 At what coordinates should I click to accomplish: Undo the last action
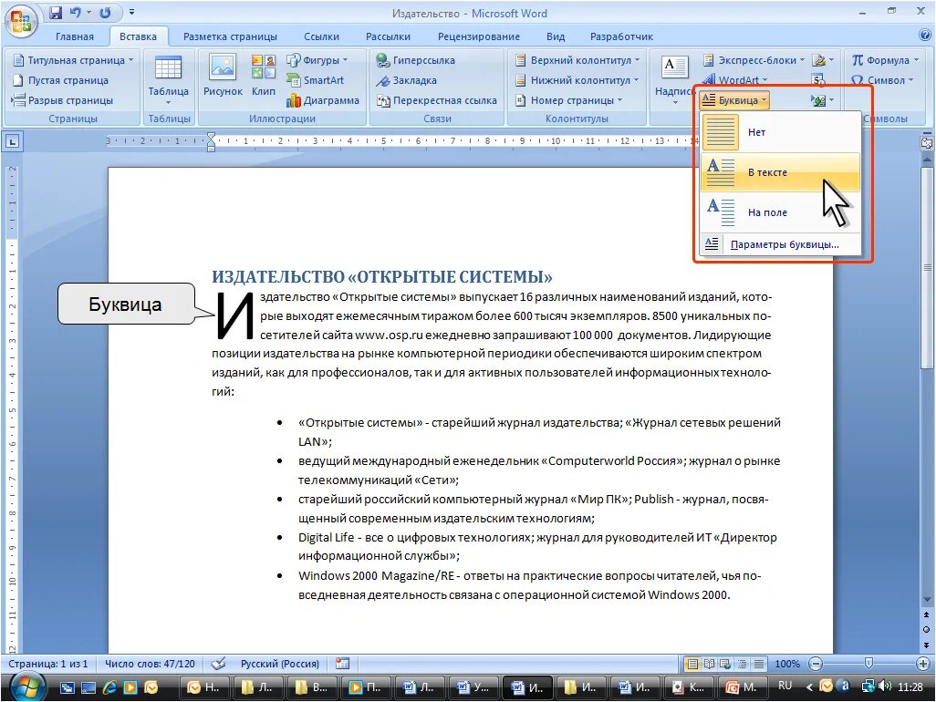click(x=75, y=13)
